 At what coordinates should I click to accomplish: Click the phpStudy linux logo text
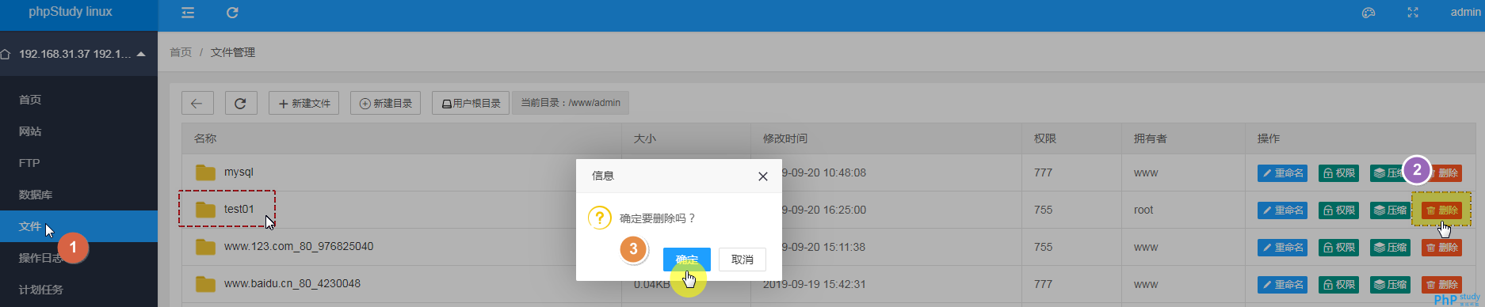(71, 12)
